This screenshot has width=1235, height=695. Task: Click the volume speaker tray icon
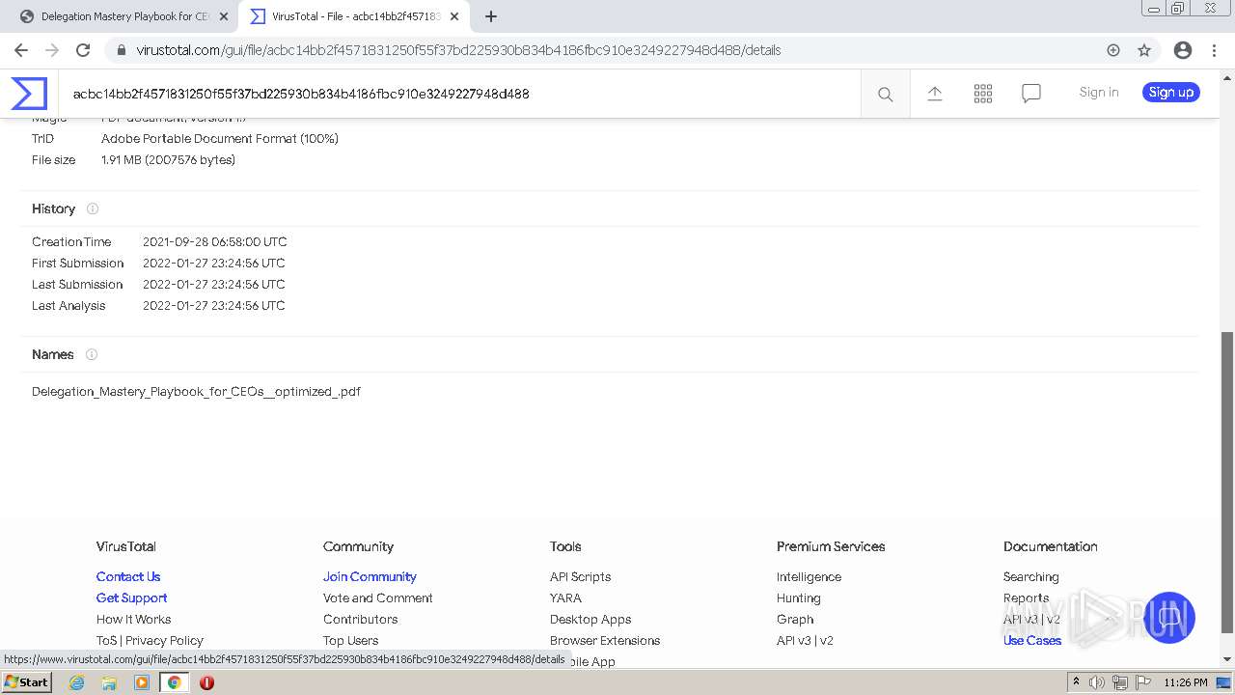[x=1097, y=682]
